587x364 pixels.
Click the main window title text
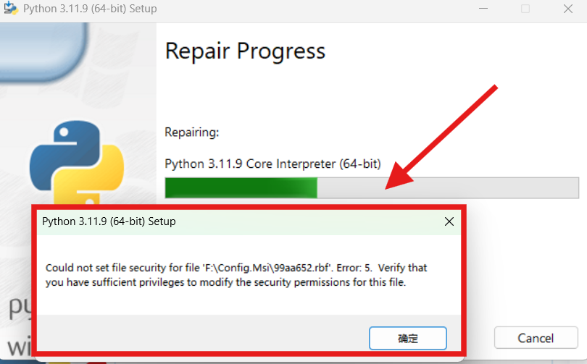(x=90, y=9)
